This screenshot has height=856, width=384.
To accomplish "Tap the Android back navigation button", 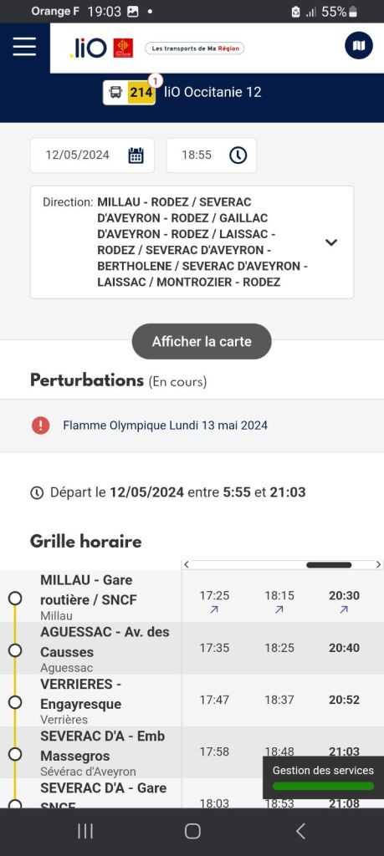I will tap(300, 832).
